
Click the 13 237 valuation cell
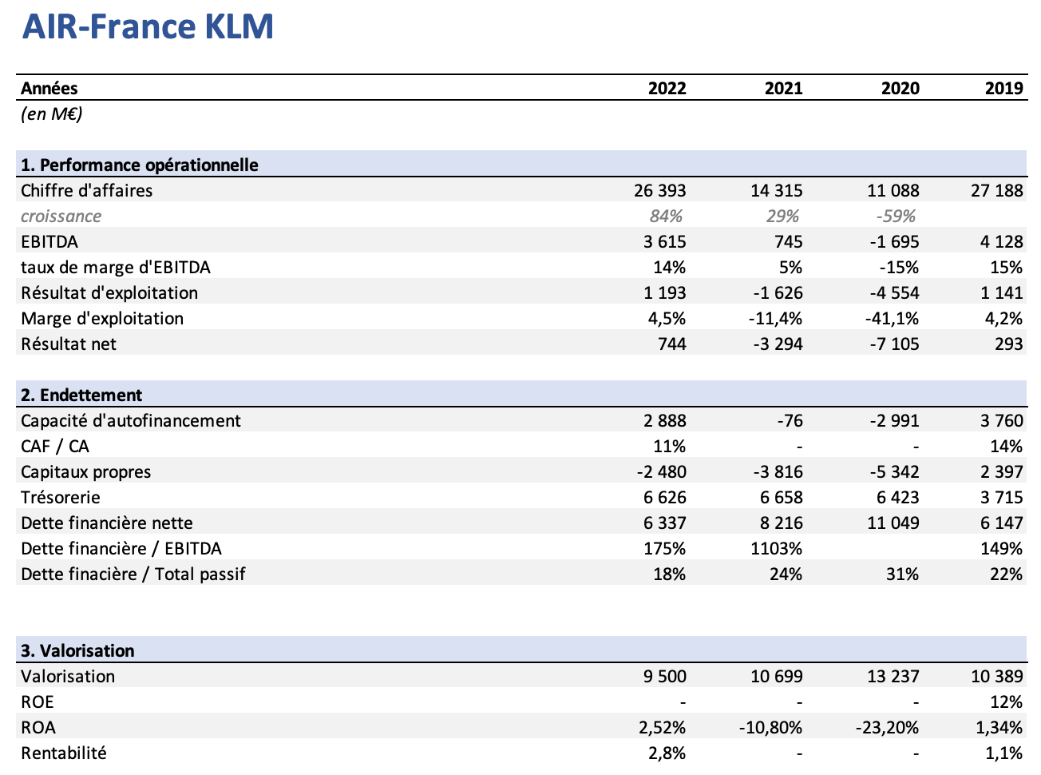893,676
